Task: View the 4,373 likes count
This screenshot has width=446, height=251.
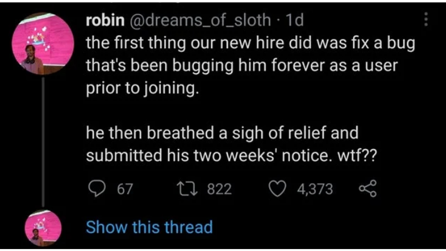Action: (315, 189)
